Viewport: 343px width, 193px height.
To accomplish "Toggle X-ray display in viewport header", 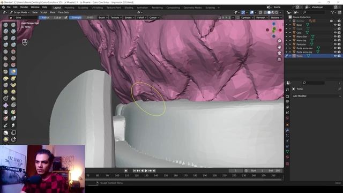I will (260, 12).
